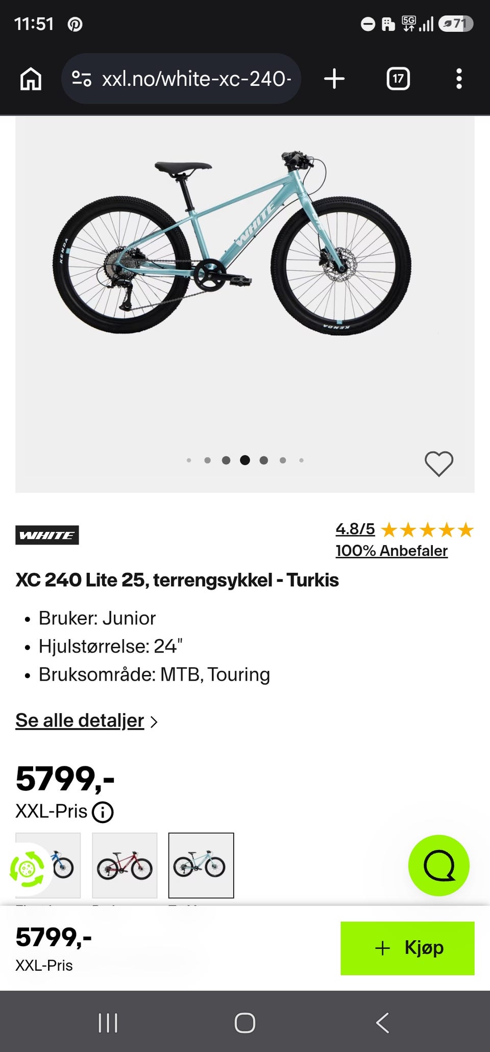Add bike to favorites with heart icon
490x1052 pixels.
click(x=439, y=464)
